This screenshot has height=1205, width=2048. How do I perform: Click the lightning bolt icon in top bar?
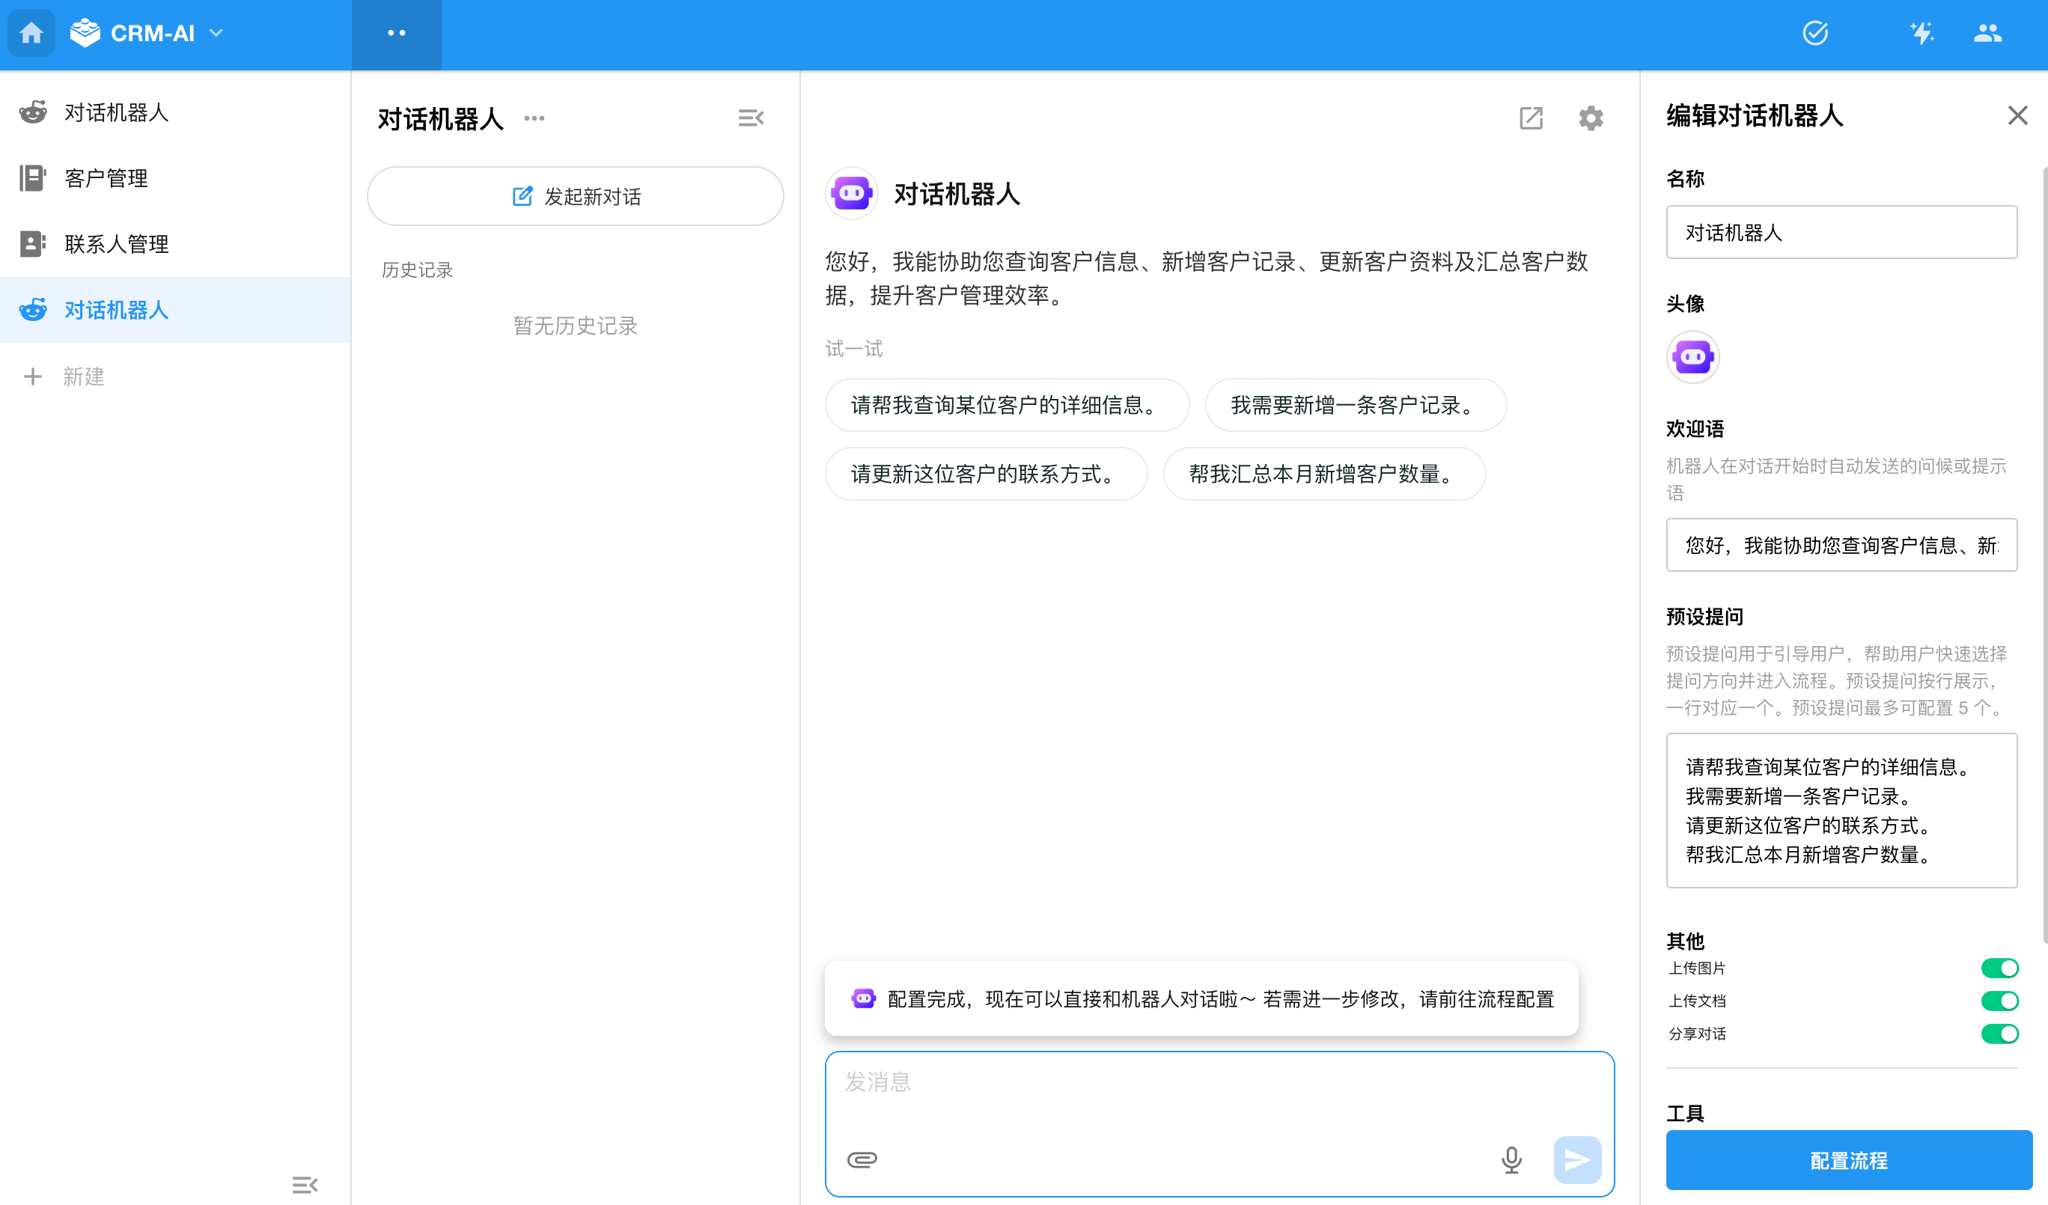tap(1921, 34)
